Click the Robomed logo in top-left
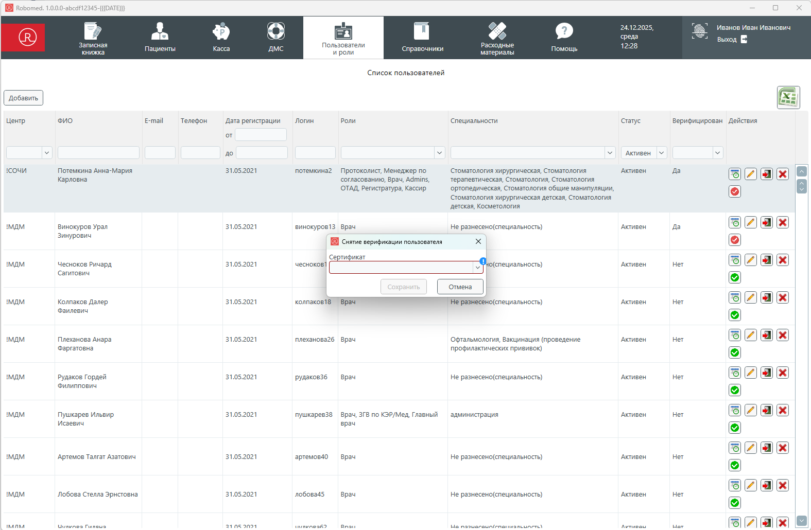The image size is (811, 530). [27, 37]
